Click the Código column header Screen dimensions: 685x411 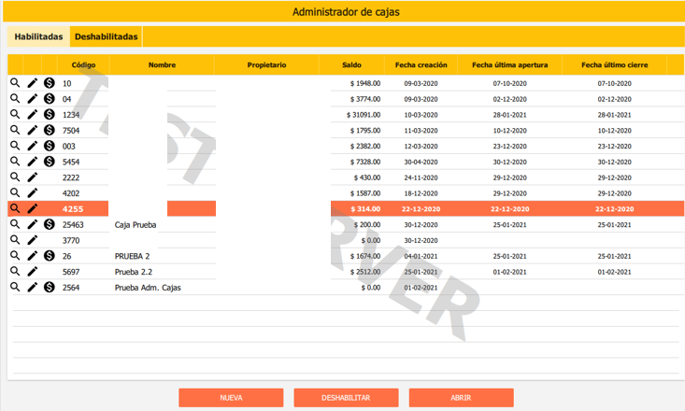click(83, 65)
